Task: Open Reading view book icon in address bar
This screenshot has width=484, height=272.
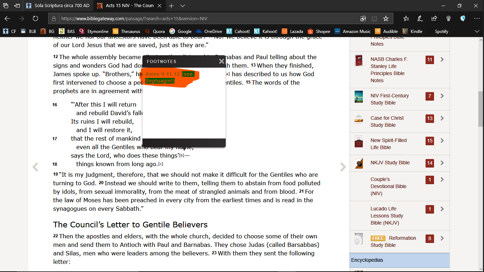Action: [x=374, y=19]
